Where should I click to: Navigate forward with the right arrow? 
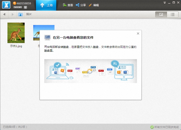[x=12, y=15]
